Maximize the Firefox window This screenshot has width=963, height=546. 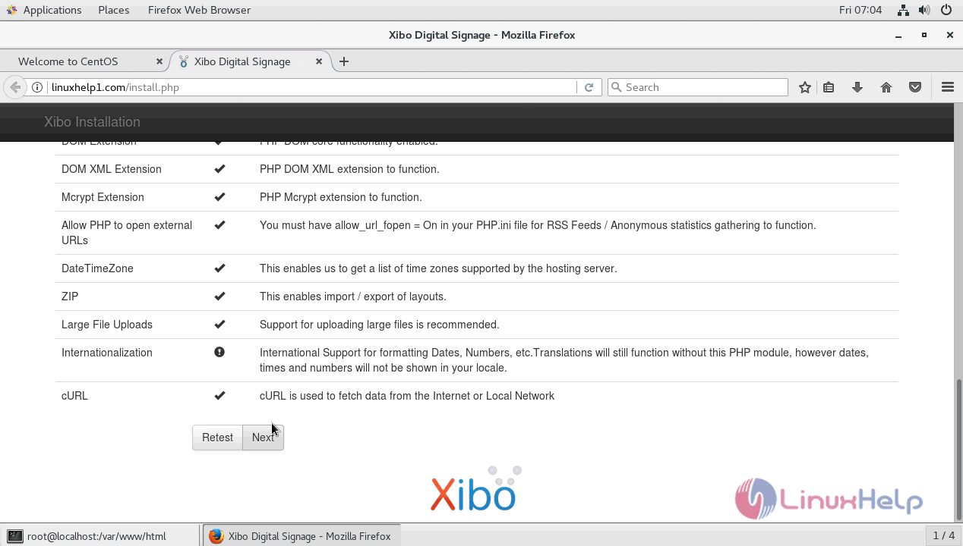pyautogui.click(x=924, y=35)
